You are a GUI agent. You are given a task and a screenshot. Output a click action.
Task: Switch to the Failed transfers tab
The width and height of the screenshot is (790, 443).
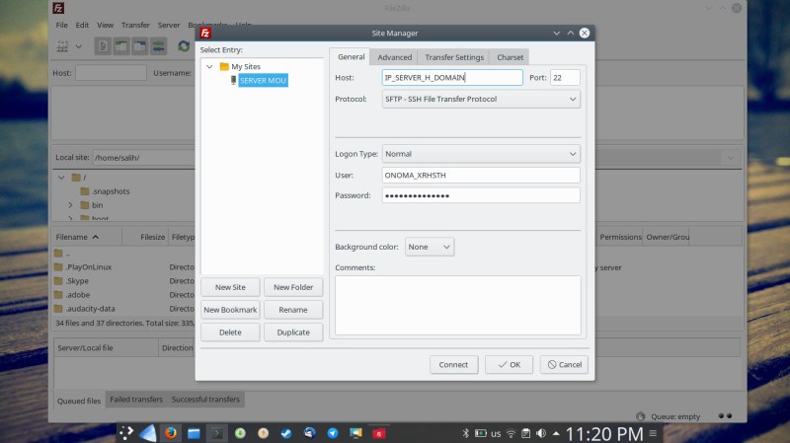[x=136, y=400]
